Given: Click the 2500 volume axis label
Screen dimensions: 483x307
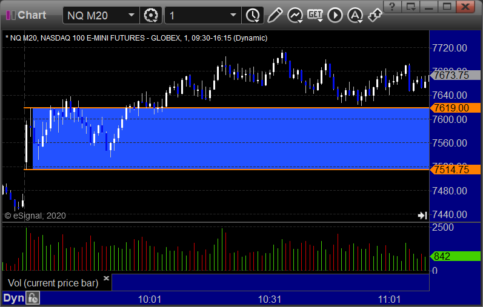Looking at the screenshot, I should 443,228.
